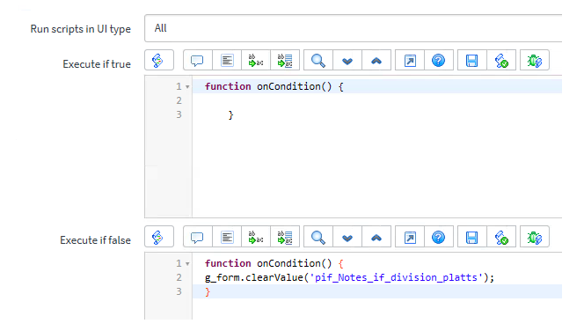Click Replace icon in Execute if true toolbar

(256, 60)
